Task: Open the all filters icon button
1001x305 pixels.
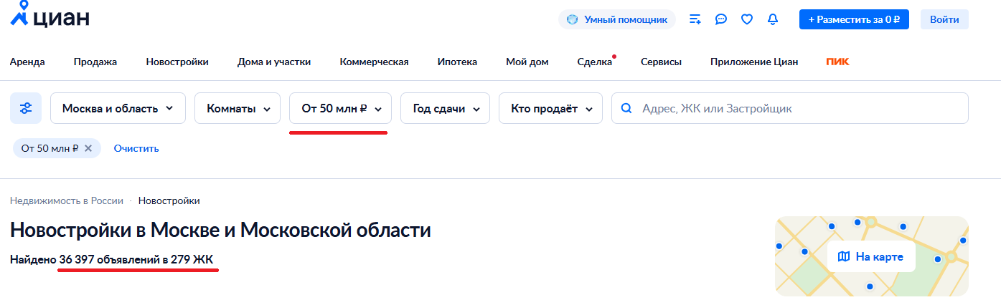Action: pos(26,108)
